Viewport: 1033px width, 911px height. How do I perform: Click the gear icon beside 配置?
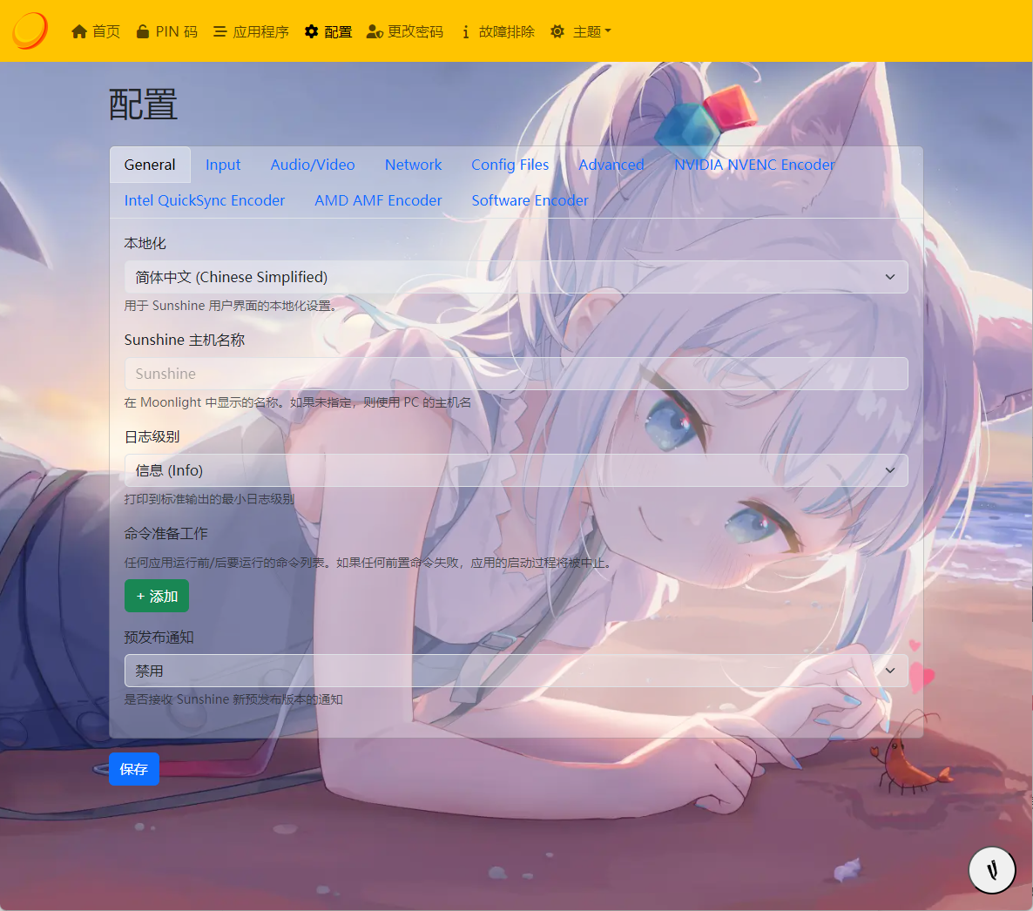coord(312,31)
